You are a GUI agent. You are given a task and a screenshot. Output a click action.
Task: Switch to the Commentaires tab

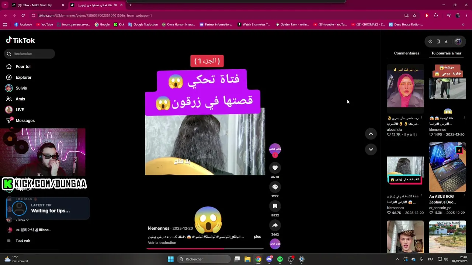point(407,53)
